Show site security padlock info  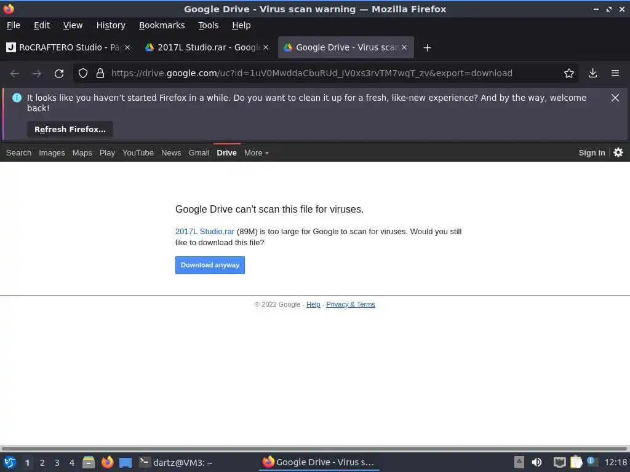click(100, 73)
